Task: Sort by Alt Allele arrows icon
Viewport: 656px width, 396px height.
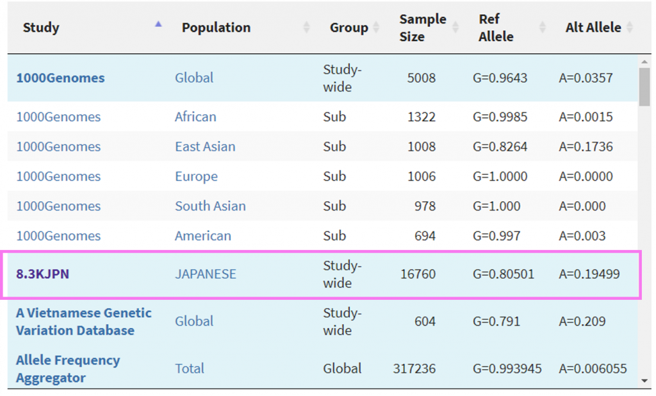Action: click(x=630, y=27)
